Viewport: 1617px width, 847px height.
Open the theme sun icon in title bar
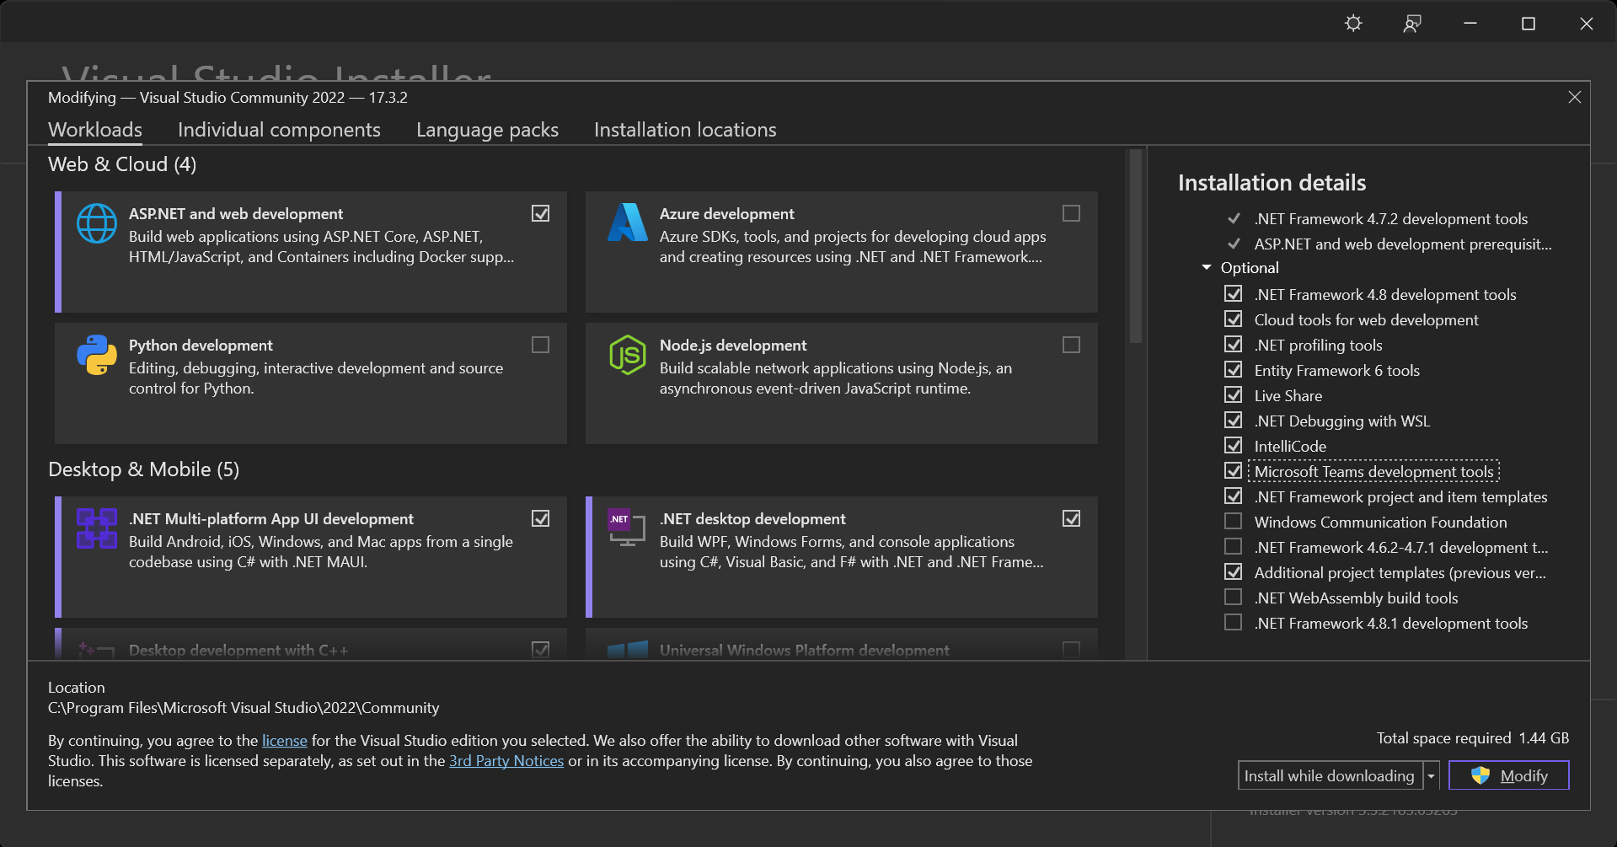point(1353,24)
